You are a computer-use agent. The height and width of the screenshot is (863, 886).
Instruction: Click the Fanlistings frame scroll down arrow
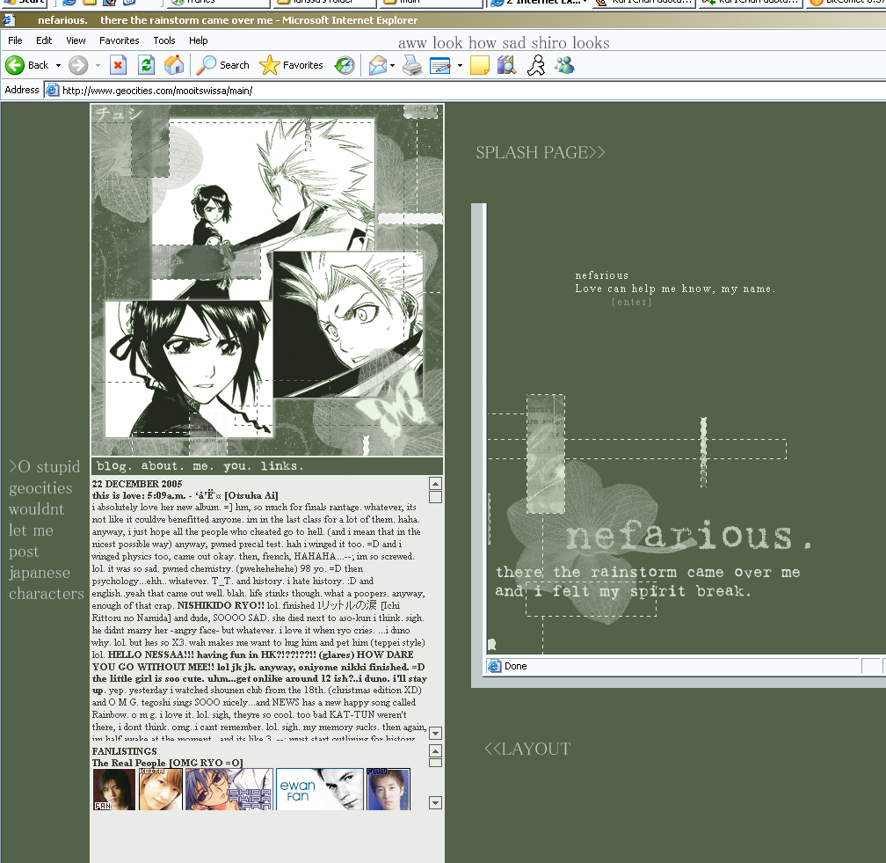point(435,803)
